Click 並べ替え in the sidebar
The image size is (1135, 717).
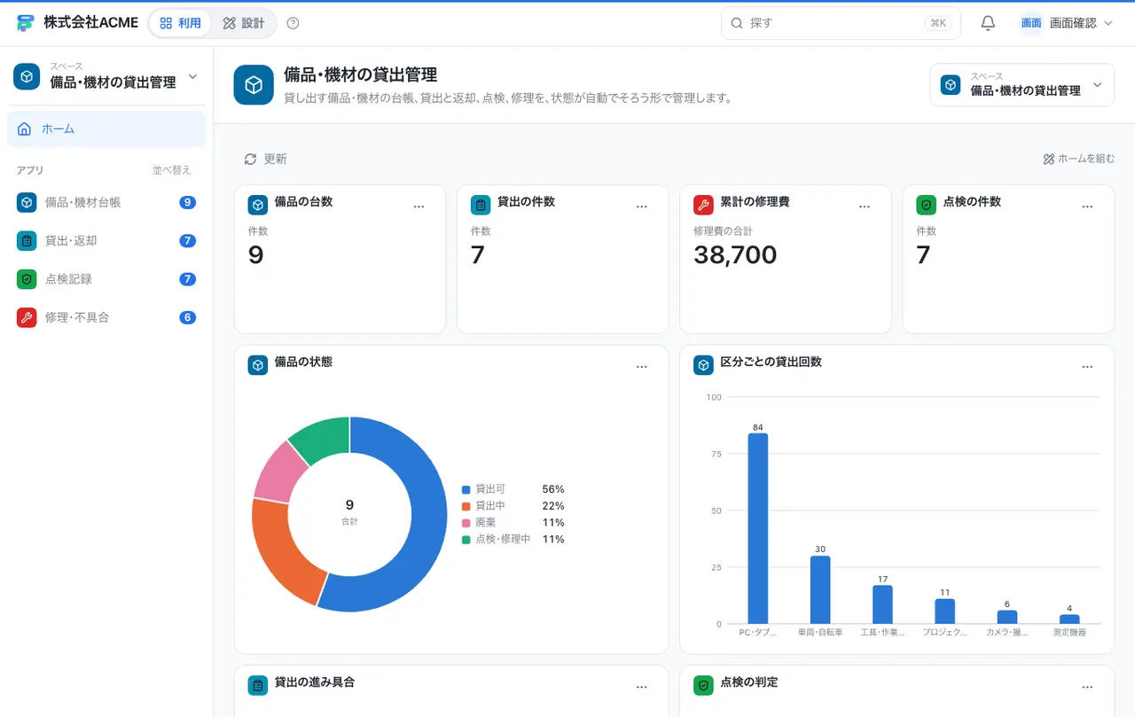171,170
